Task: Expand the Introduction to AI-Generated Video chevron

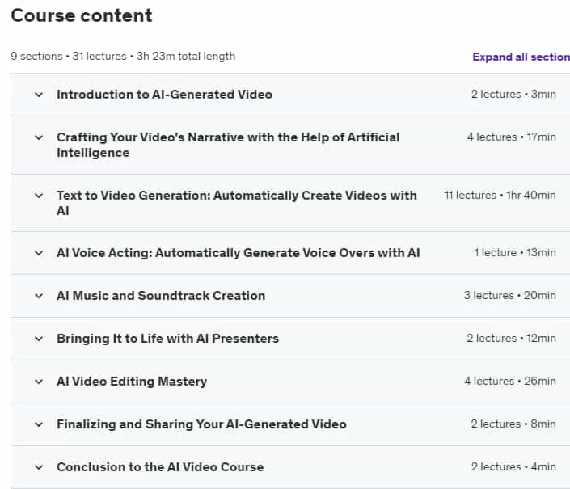Action: click(x=39, y=95)
